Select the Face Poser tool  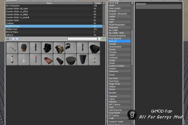coord(119,81)
